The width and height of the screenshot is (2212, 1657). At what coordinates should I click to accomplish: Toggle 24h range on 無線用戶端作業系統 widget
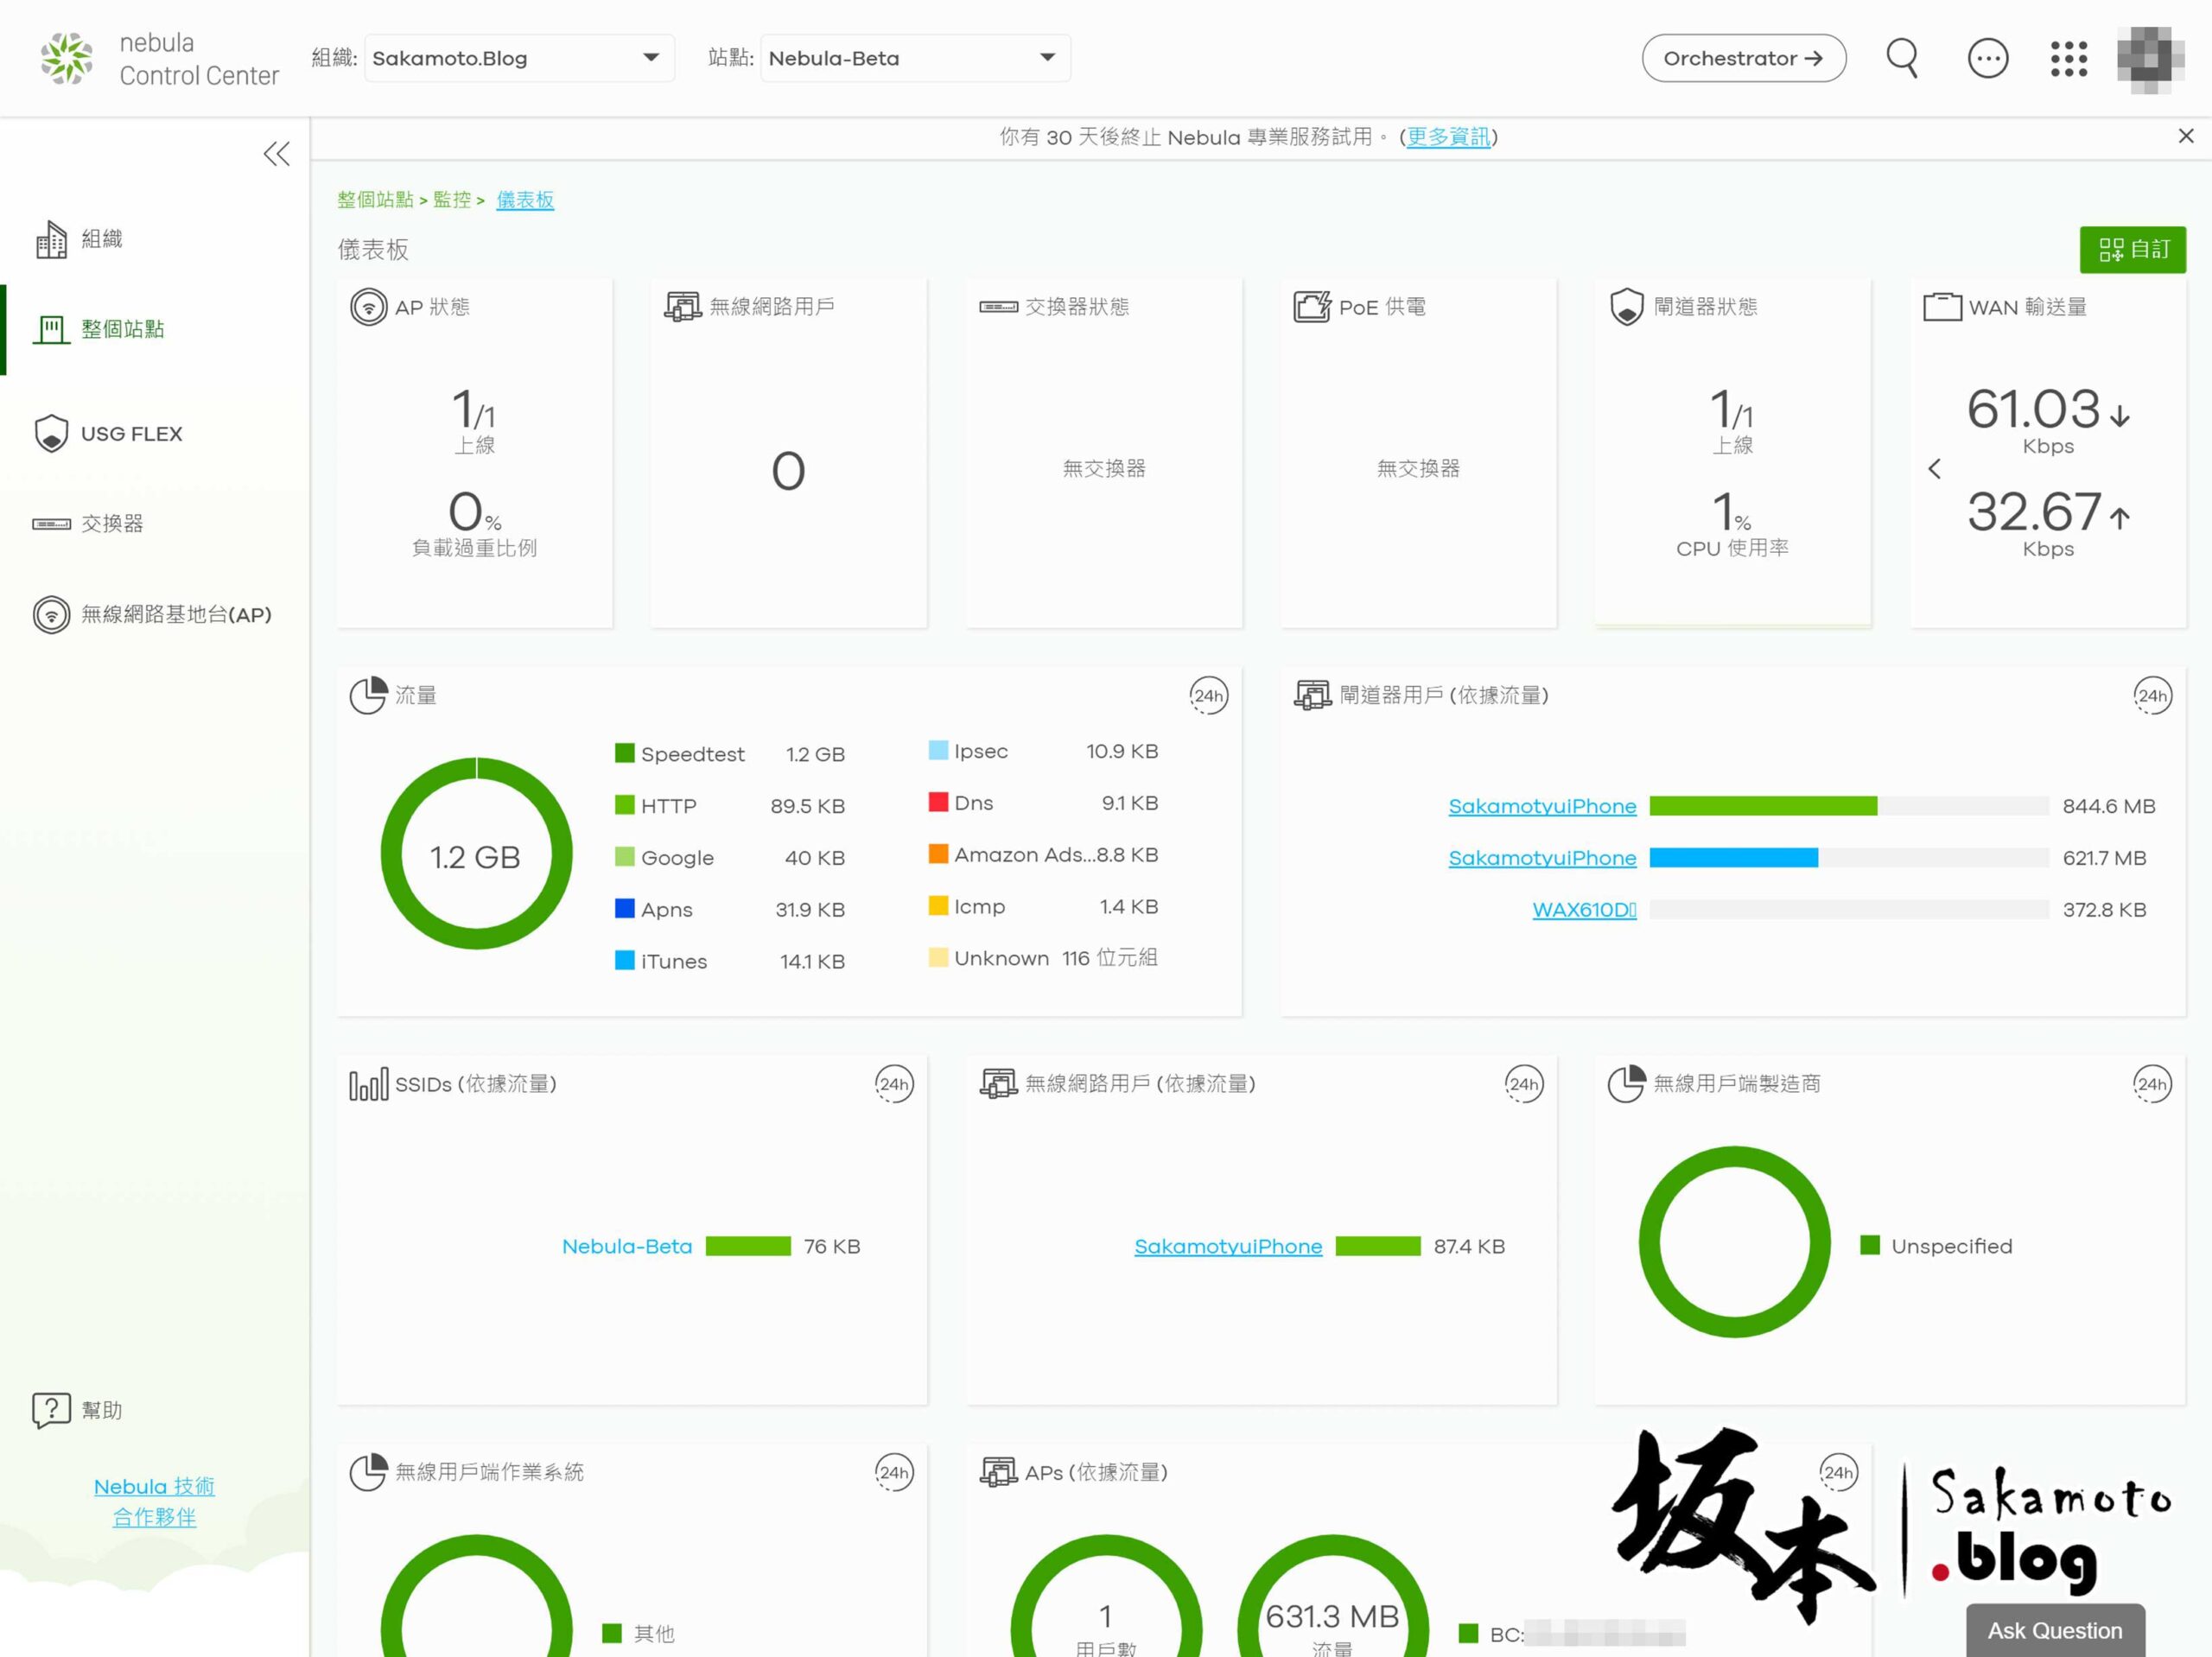tap(894, 1472)
